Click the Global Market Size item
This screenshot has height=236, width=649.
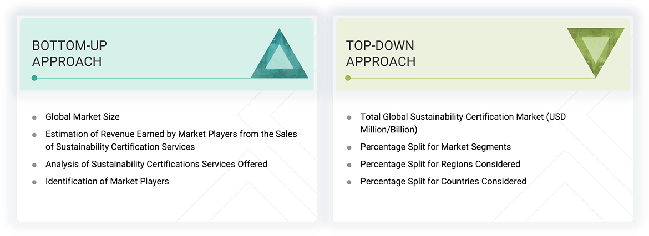[82, 117]
